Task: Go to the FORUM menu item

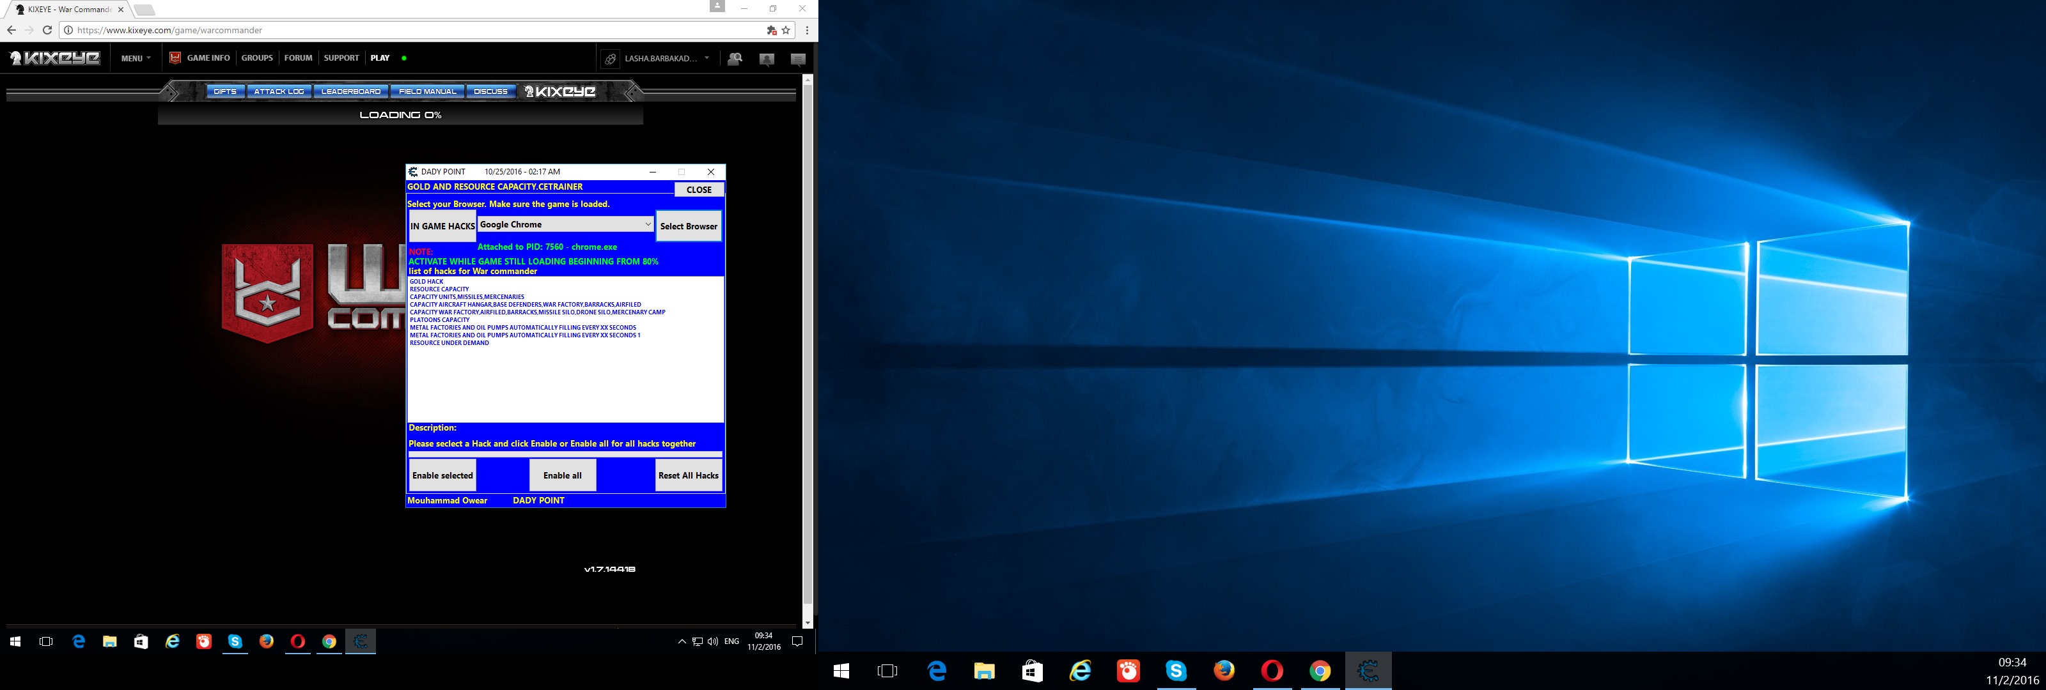Action: 298,58
